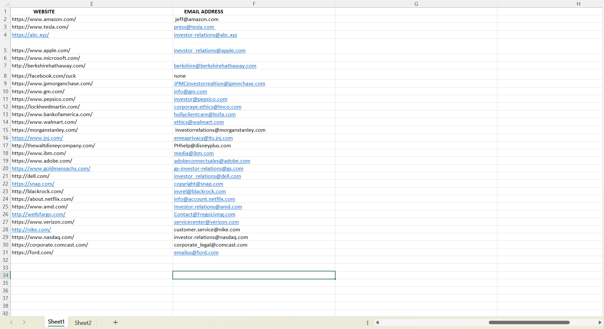604x329 pixels.
Task: Click the adobeconnectsales@adobe.com email link
Action: tap(212, 161)
